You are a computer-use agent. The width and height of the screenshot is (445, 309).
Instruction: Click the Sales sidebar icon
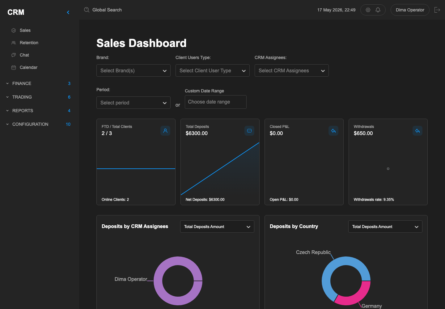(14, 30)
